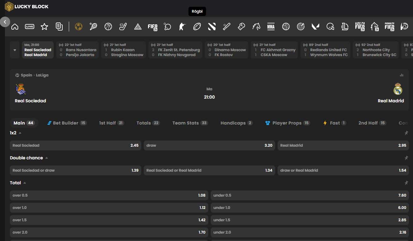Select the American football helmet icon
This screenshot has height=241, width=413.
(330, 27)
